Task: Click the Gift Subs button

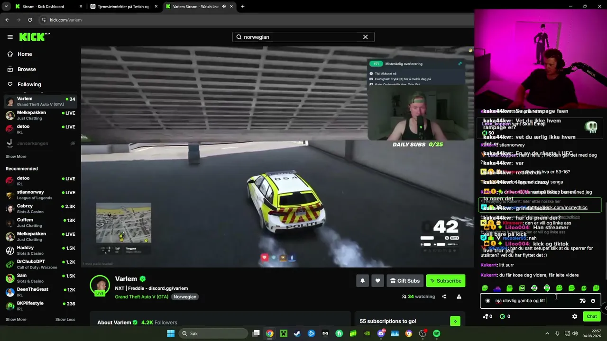Action: (x=405, y=281)
